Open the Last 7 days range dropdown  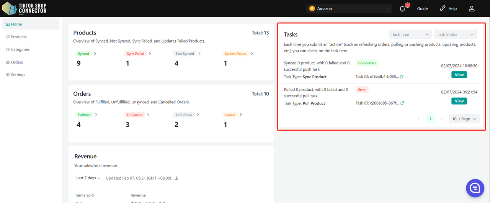(88, 178)
